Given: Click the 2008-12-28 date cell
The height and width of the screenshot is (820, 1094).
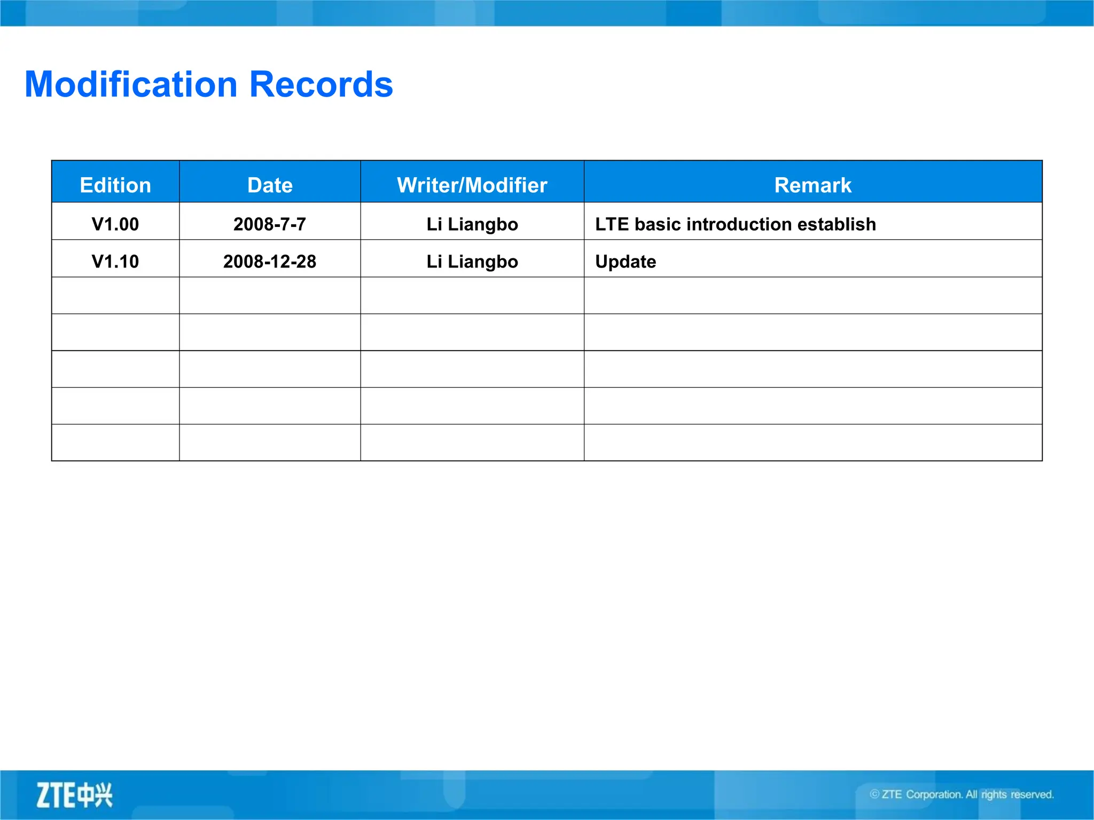Looking at the screenshot, I should tap(270, 259).
